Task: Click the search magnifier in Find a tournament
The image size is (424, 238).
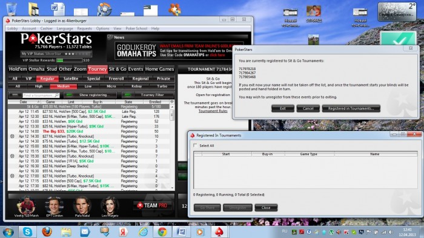Action: coord(56,95)
